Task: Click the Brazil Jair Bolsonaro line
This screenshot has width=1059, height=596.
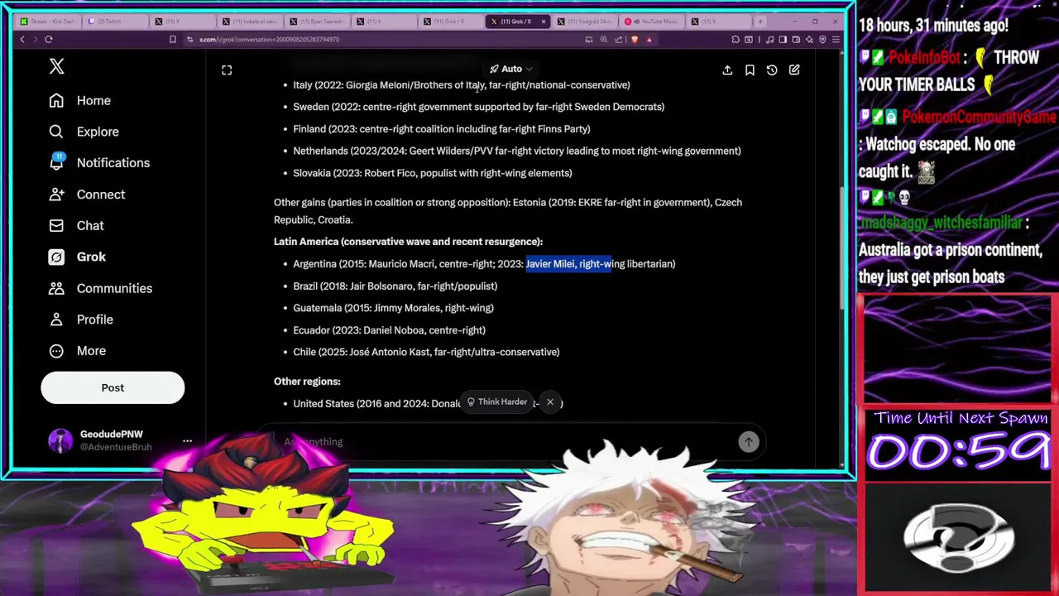Action: (395, 286)
